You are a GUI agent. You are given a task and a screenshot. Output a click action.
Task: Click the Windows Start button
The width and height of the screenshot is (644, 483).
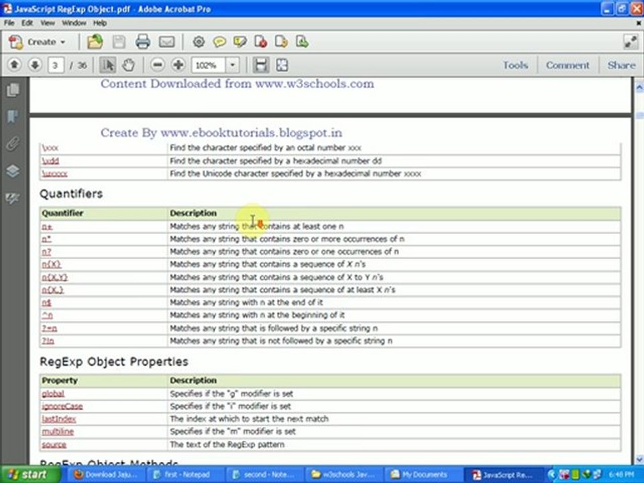pyautogui.click(x=30, y=474)
